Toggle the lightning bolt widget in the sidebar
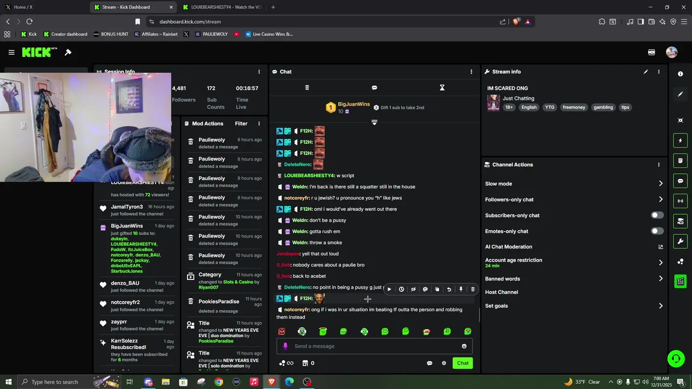Viewport: 692px width, 389px height. pos(680,140)
